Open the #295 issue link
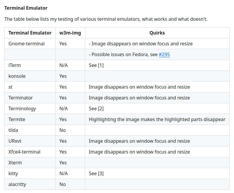Image resolution: width=234 pixels, height=193 pixels. coord(164,55)
